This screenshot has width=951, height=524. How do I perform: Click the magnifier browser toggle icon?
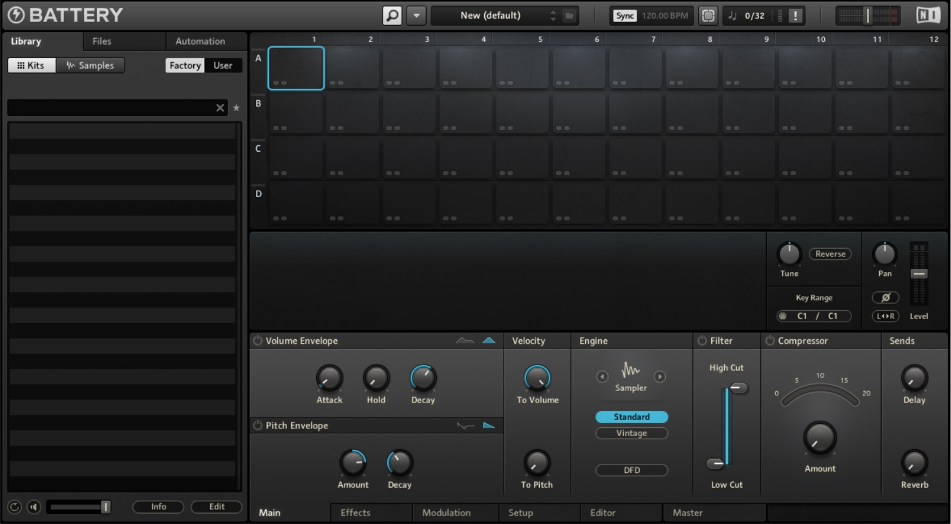click(x=392, y=15)
